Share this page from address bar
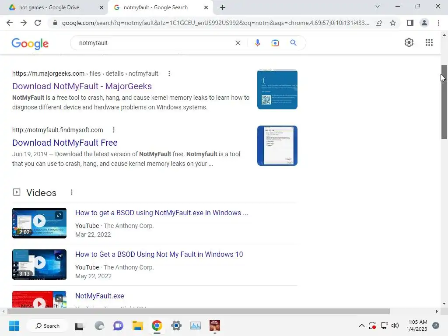Image resolution: width=448 pixels, height=336 pixels. coord(379,23)
